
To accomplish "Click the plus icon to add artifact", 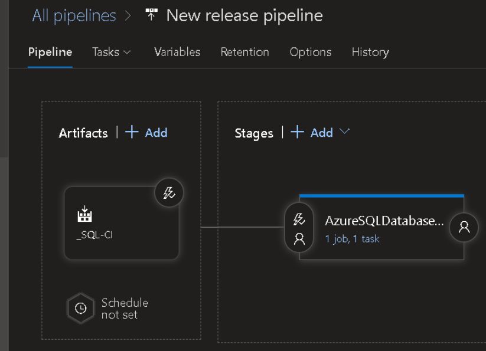I will click(x=132, y=133).
